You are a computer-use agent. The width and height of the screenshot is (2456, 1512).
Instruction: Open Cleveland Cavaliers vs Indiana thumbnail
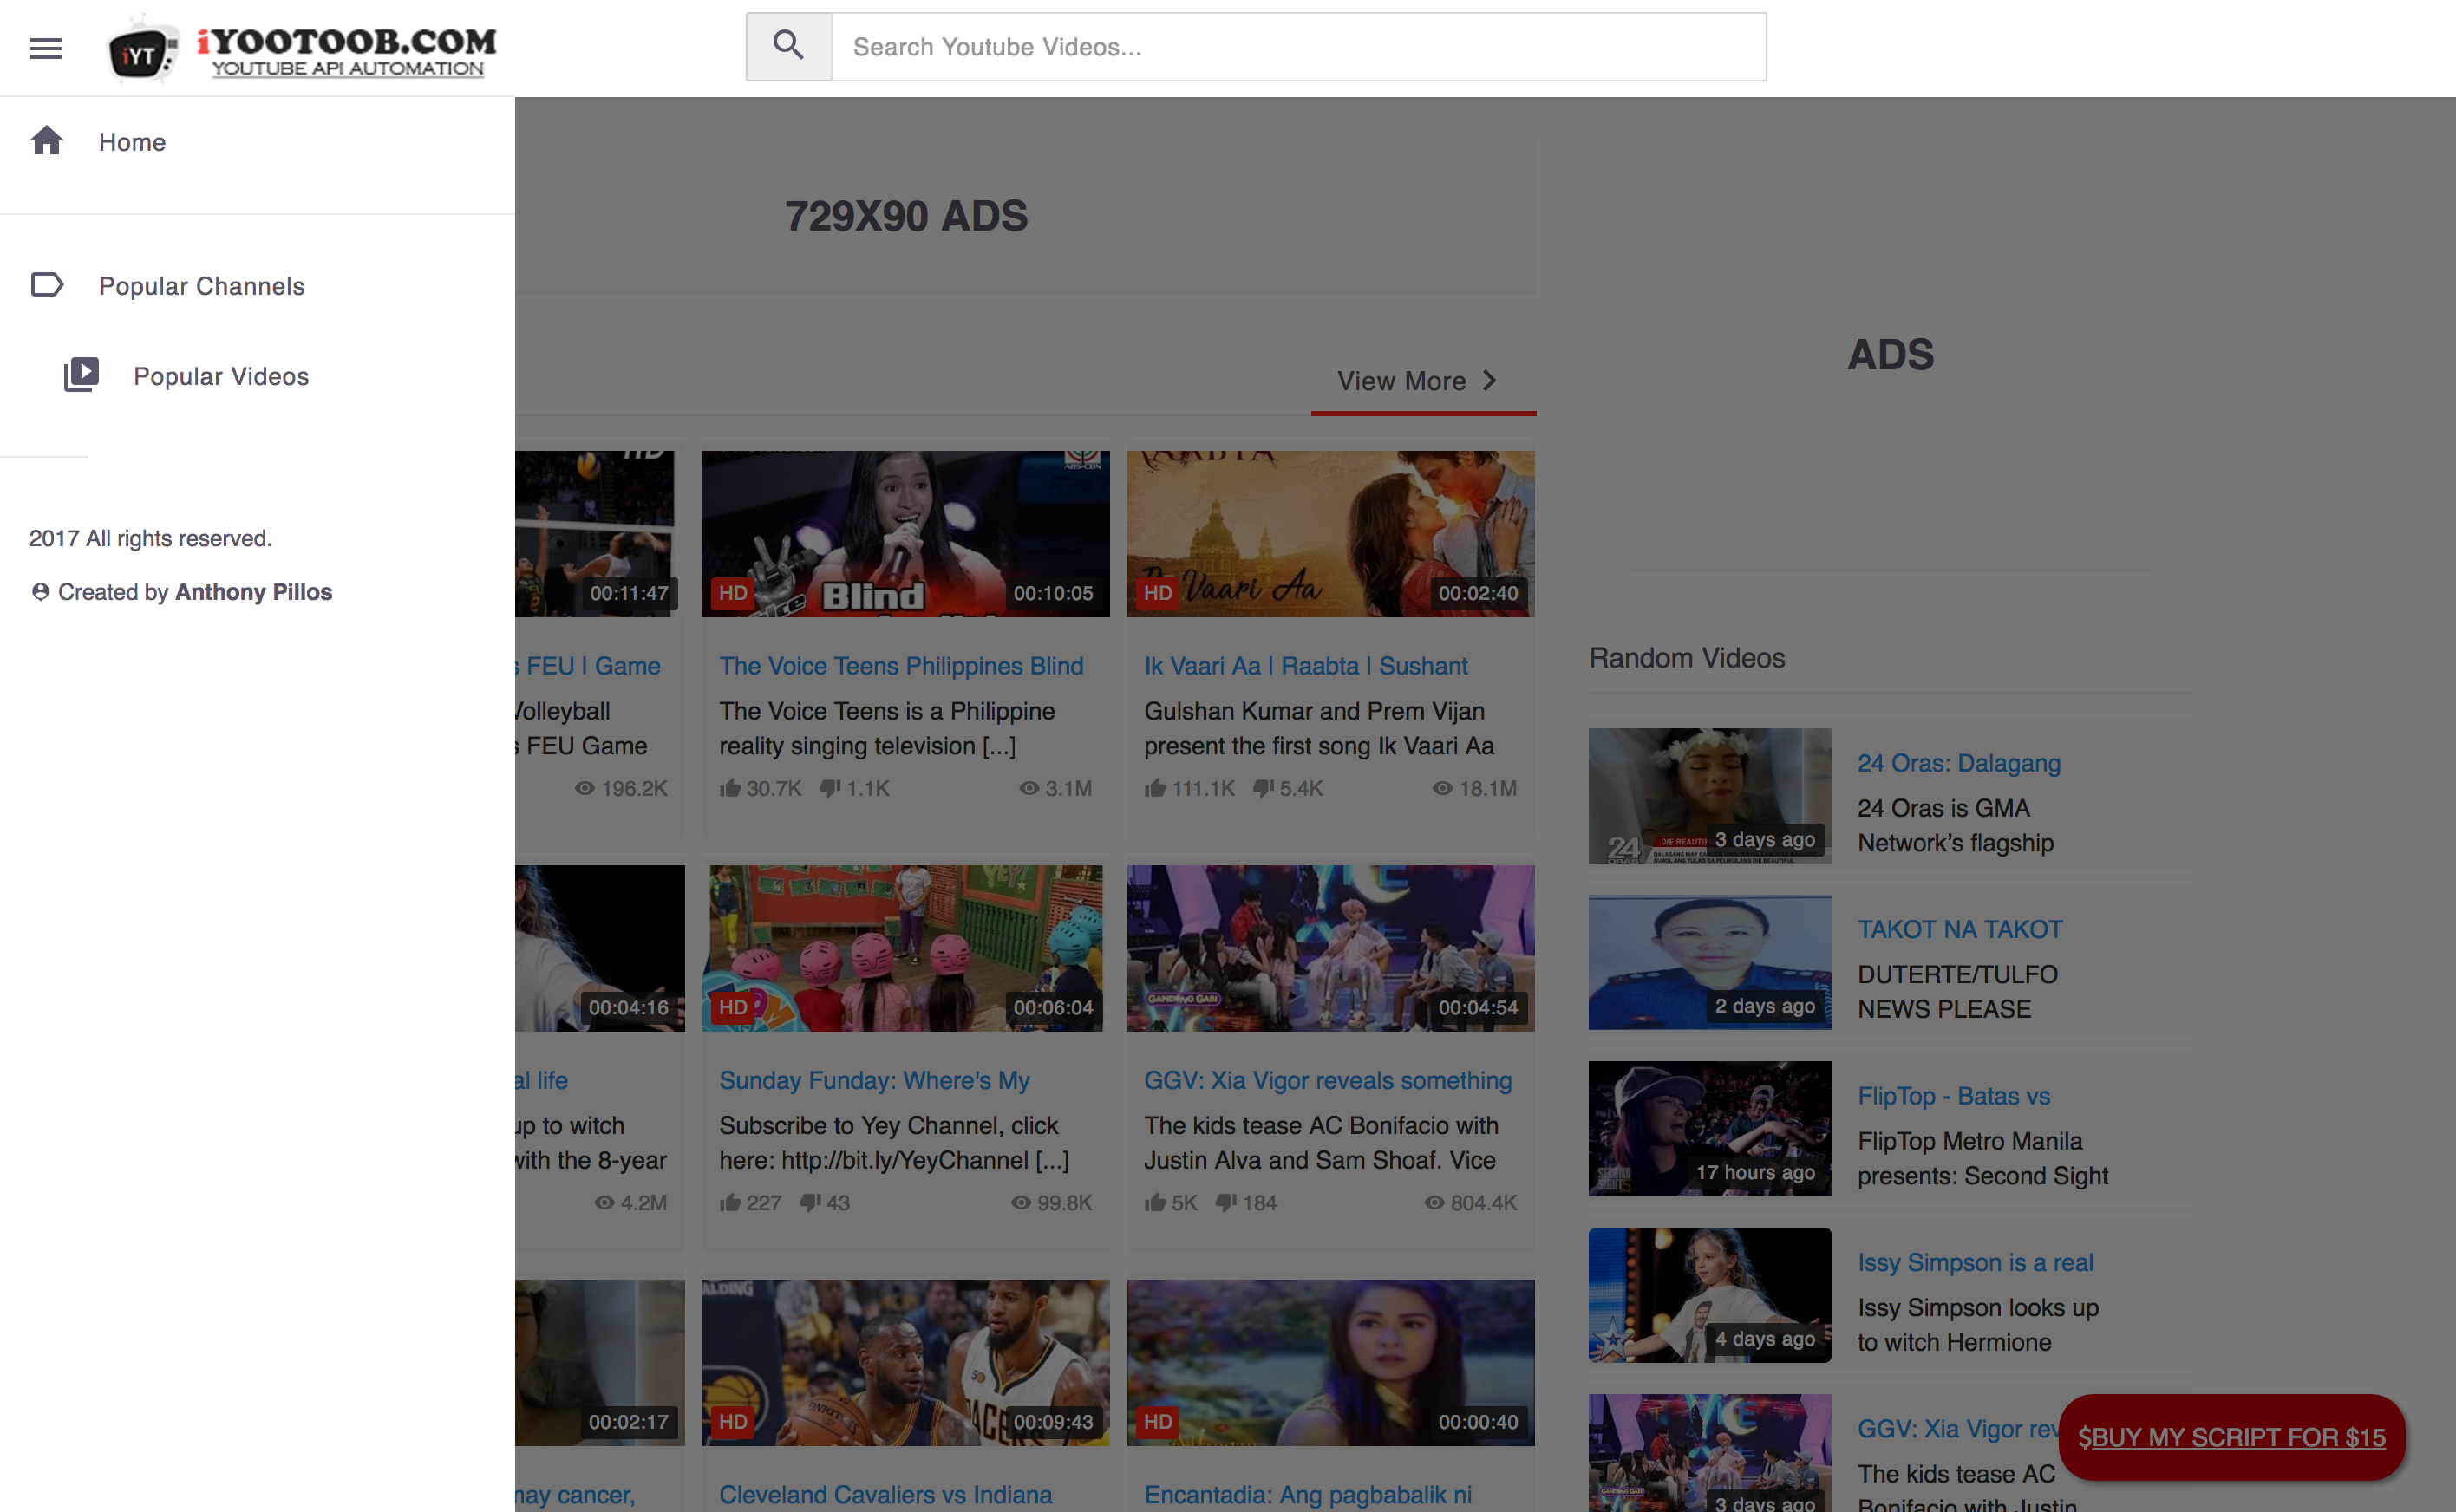coord(905,1362)
